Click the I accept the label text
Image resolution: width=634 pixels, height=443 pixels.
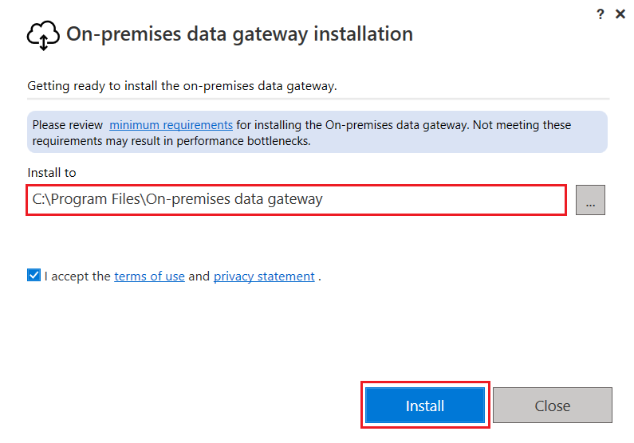77,276
